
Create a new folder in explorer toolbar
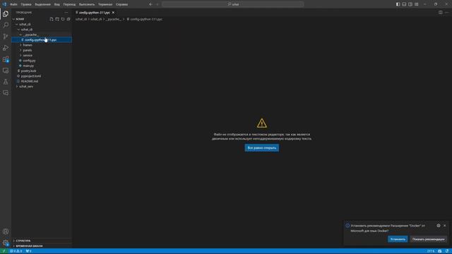57,19
